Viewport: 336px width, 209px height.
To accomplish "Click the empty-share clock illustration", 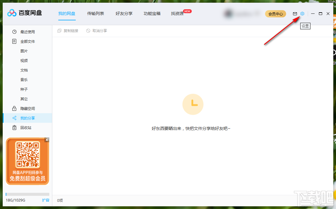I will [193, 104].
